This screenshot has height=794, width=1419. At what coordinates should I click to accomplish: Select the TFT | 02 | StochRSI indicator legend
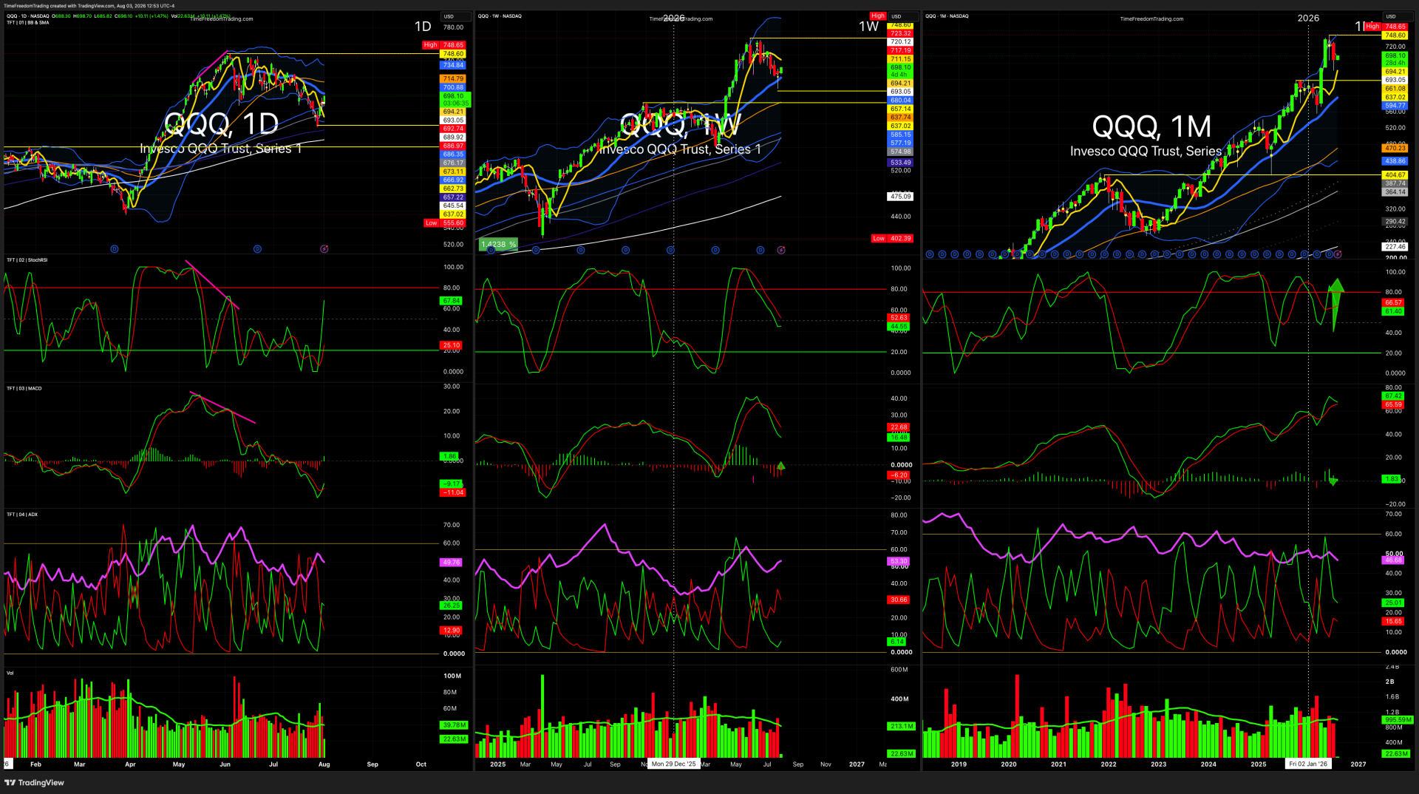click(x=27, y=259)
